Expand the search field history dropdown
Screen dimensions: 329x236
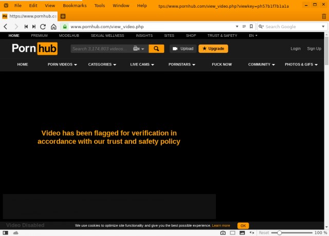[x=323, y=27]
